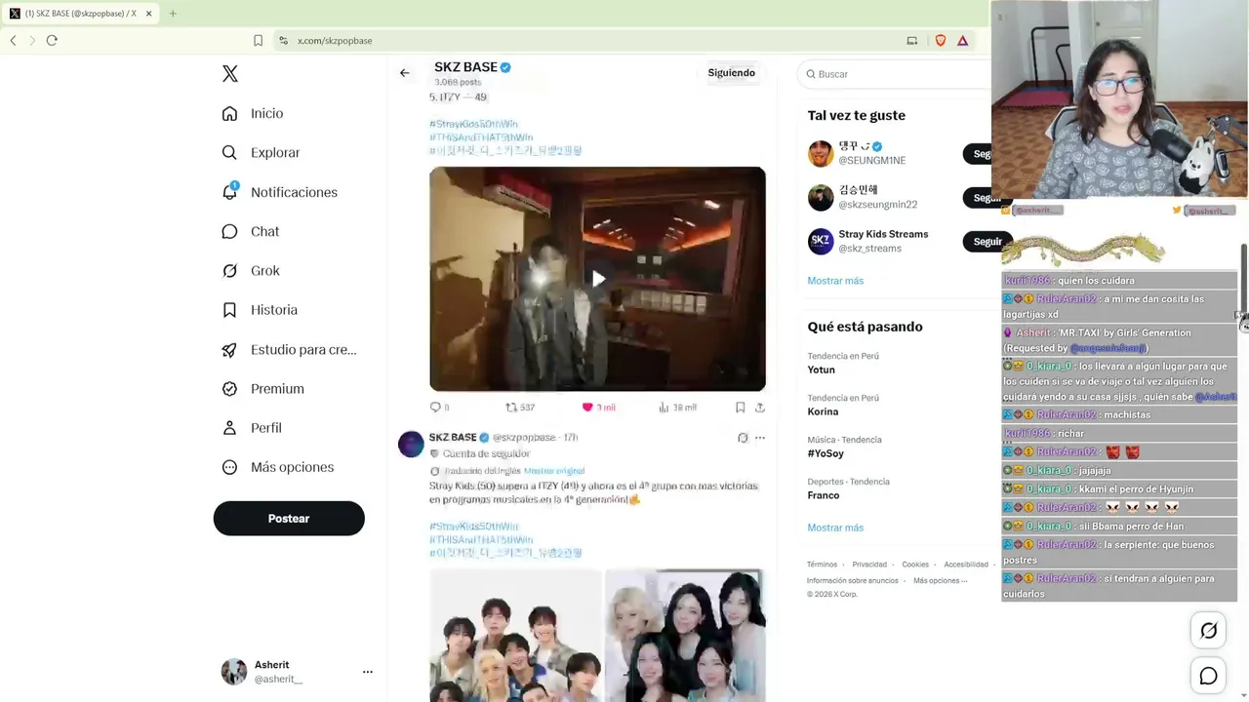Open Notificaciones in the sidebar
Screen dimensions: 1249x702
point(279,192)
